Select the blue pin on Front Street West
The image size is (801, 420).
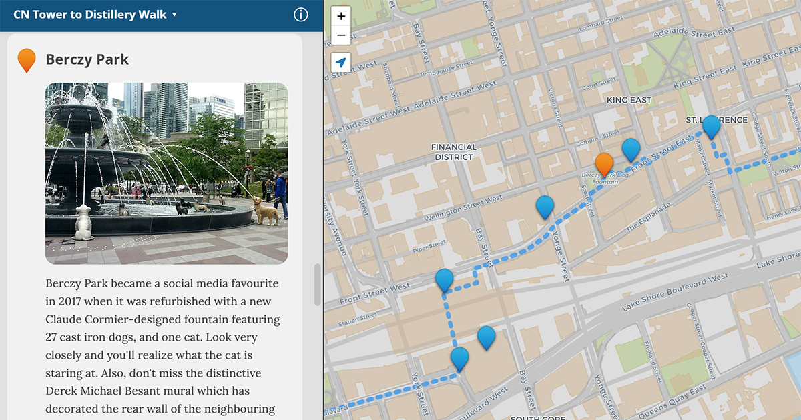coord(445,281)
